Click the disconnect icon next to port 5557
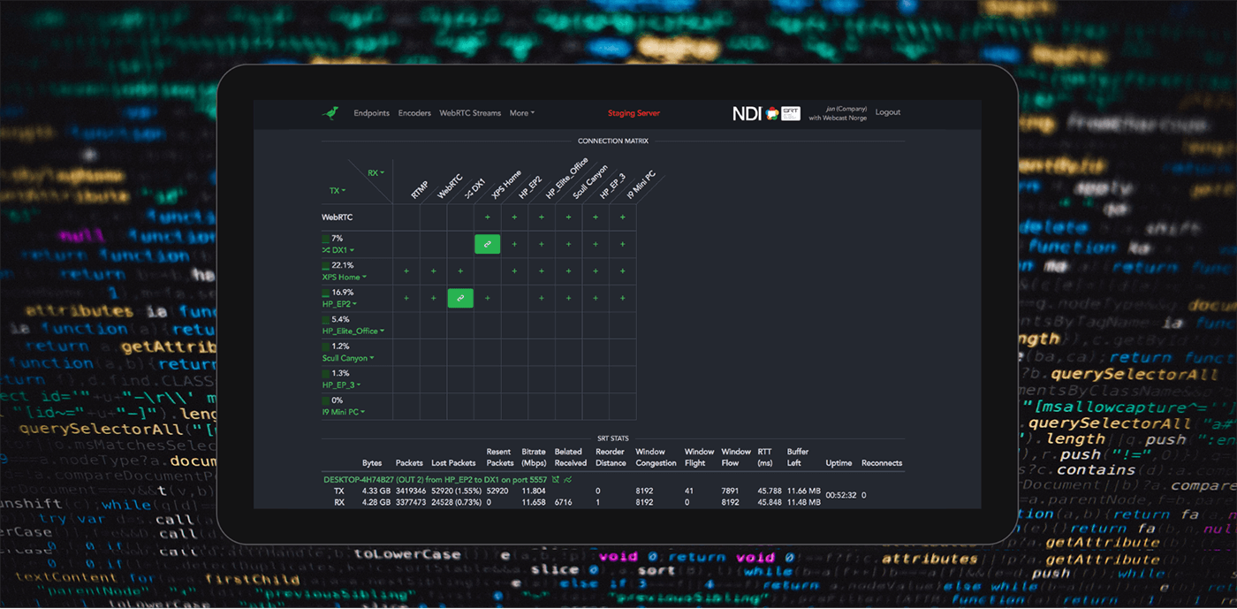Image resolution: width=1237 pixels, height=609 pixels. pos(555,479)
